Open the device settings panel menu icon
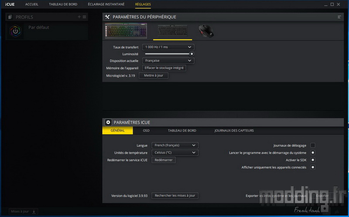This screenshot has height=217, width=349. coord(339,17)
